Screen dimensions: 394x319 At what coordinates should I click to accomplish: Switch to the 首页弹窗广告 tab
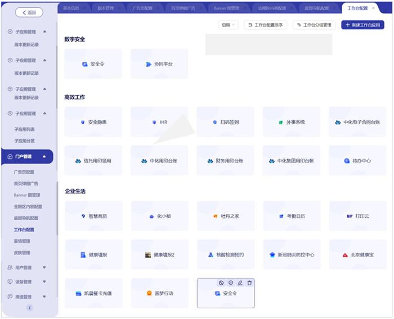coord(183,8)
